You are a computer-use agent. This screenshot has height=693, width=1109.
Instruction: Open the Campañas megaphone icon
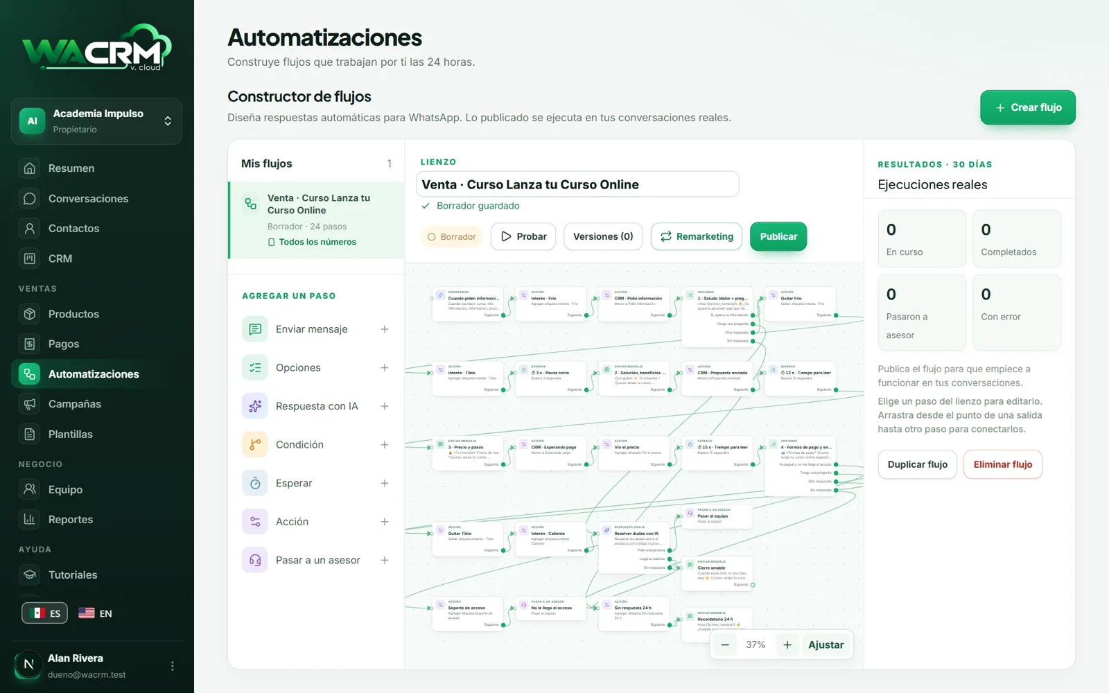click(x=30, y=404)
